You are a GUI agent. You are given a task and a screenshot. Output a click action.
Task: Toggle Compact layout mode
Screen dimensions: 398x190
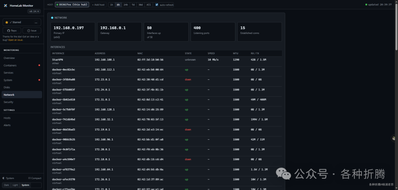pos(35,178)
